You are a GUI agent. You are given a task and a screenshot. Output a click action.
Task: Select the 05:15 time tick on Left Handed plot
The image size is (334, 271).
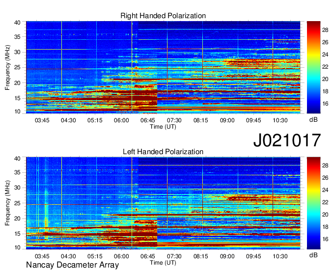tap(95, 256)
